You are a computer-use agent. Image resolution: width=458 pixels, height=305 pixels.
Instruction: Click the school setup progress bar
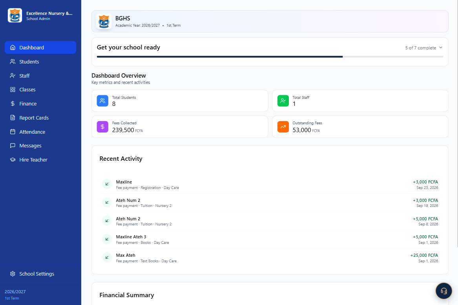[x=270, y=56]
